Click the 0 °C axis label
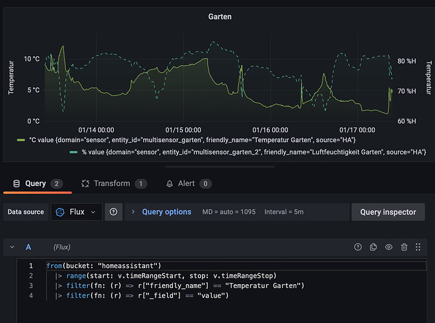 (x=34, y=121)
